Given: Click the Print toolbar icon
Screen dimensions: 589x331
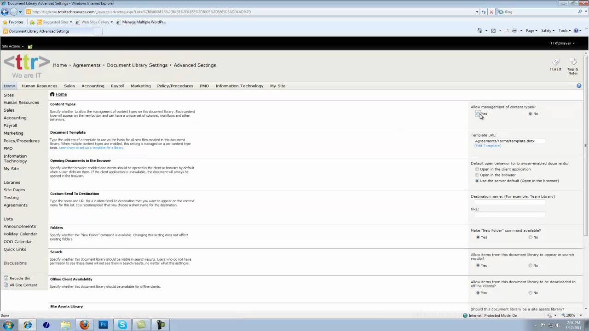Looking at the screenshot, I should tap(514, 31).
